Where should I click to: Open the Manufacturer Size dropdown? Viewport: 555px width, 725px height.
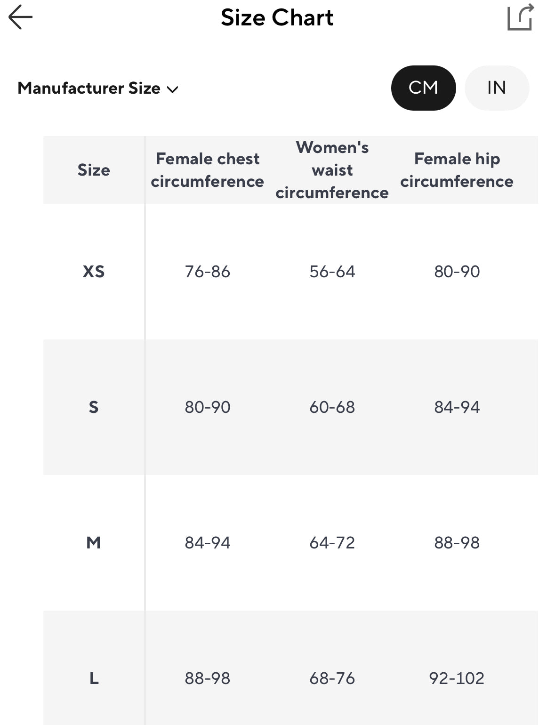tap(98, 89)
